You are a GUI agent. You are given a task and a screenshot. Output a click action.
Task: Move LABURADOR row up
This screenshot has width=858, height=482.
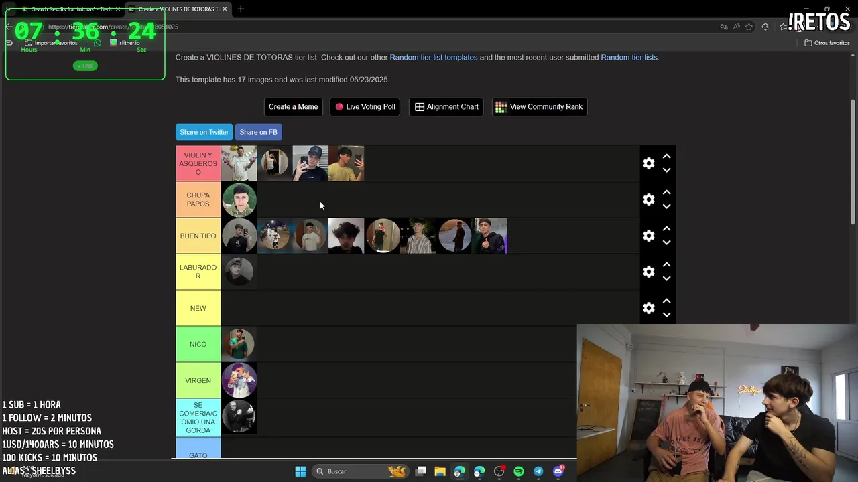pyautogui.click(x=666, y=264)
